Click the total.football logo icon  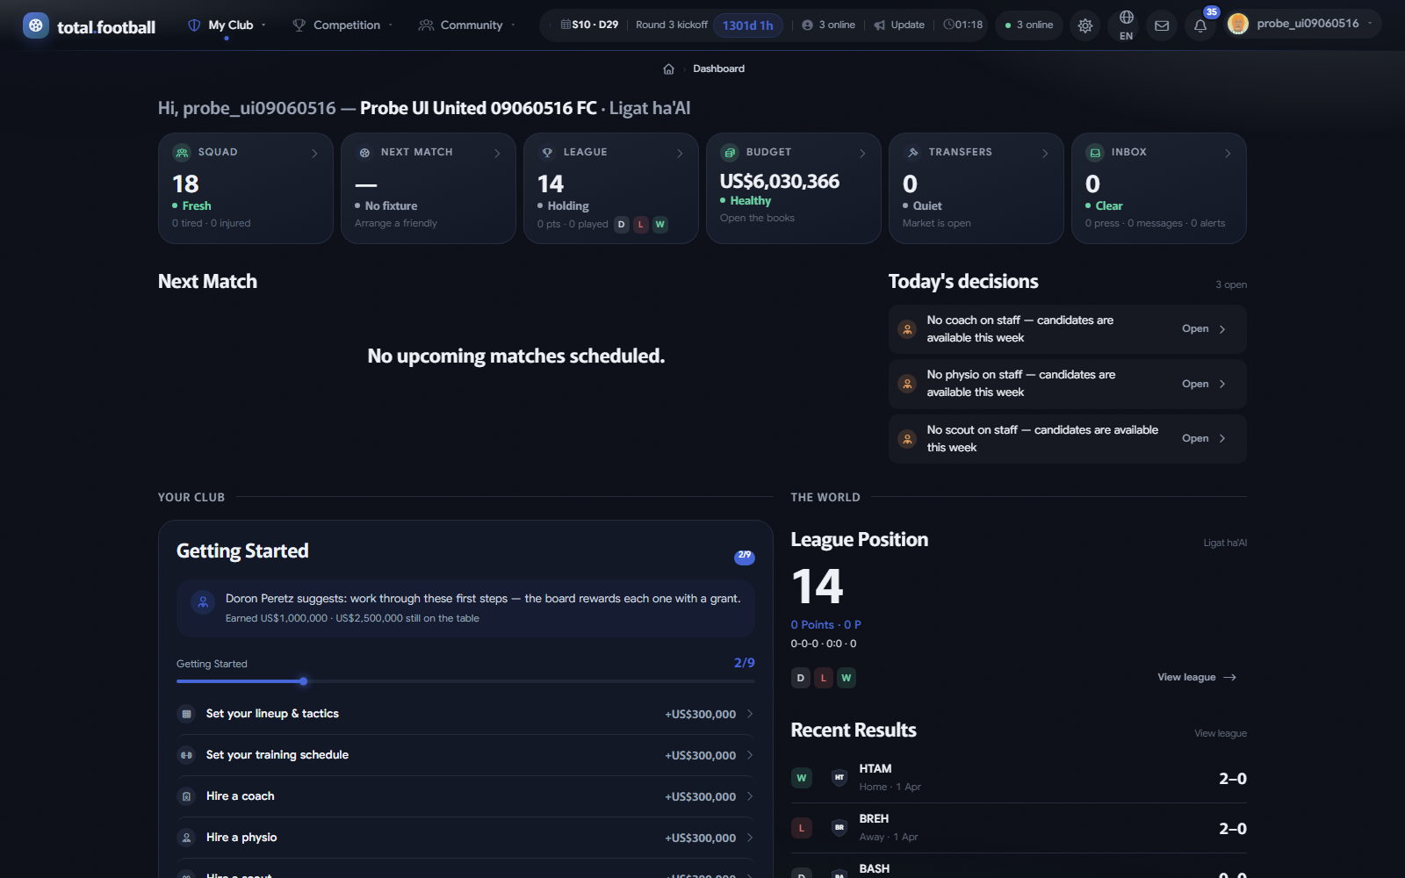pos(36,25)
